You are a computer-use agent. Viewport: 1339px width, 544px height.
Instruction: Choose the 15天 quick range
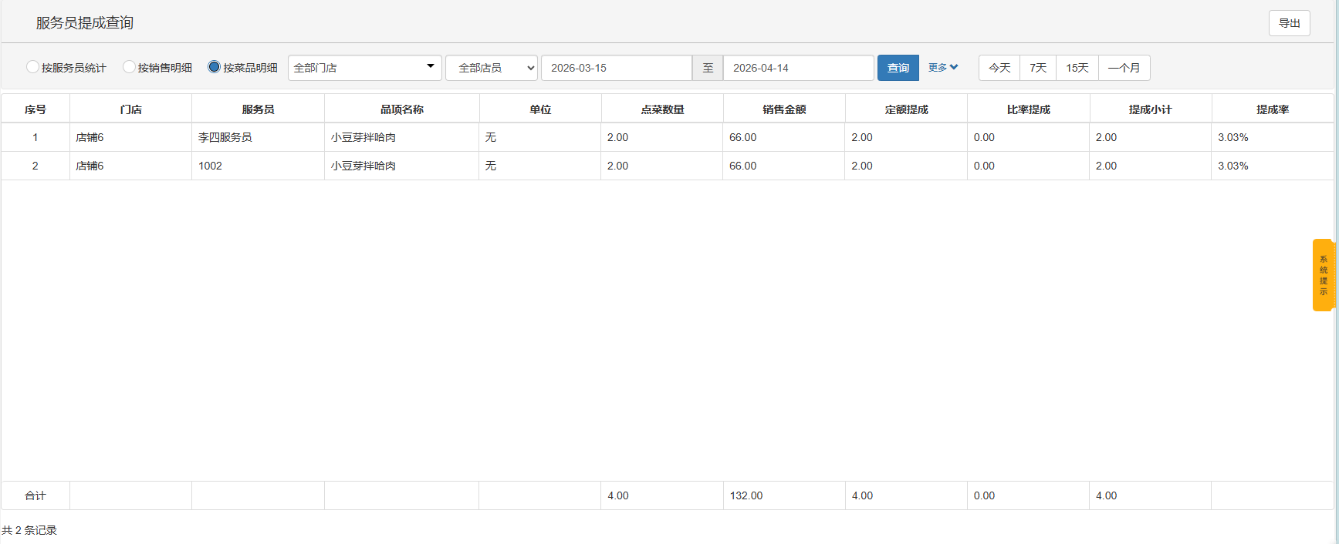[x=1077, y=68]
